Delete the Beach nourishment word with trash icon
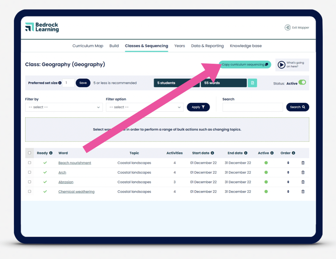Screen dimensions: 336x259 [303, 162]
